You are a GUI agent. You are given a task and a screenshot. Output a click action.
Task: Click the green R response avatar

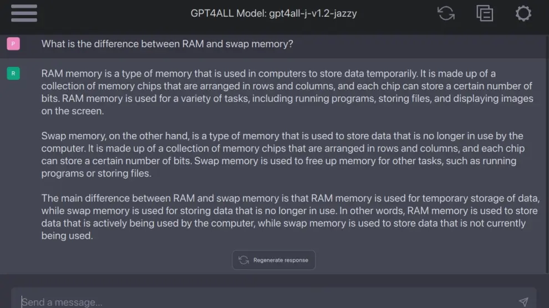13,73
